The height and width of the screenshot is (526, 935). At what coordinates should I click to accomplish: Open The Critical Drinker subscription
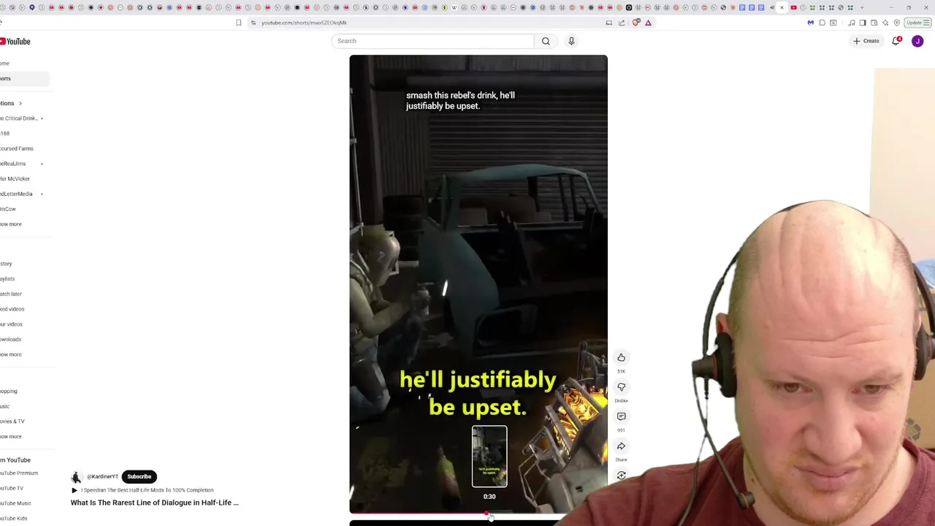coord(19,118)
